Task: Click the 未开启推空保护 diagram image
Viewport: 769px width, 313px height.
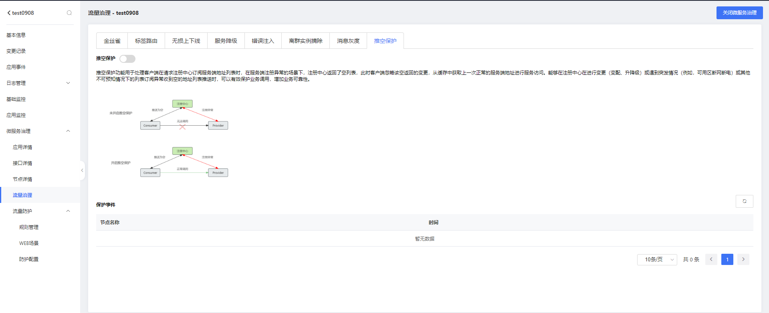Action: coord(169,115)
